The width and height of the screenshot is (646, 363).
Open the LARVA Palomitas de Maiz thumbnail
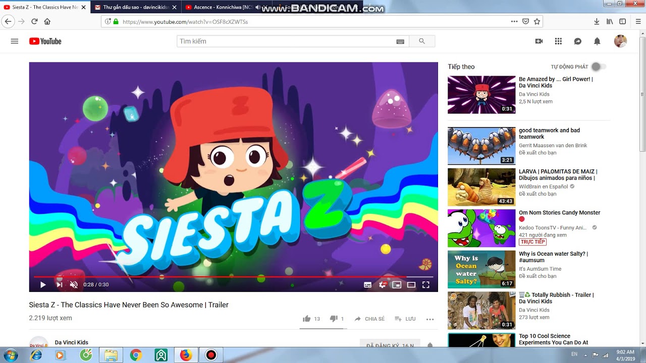point(481,187)
